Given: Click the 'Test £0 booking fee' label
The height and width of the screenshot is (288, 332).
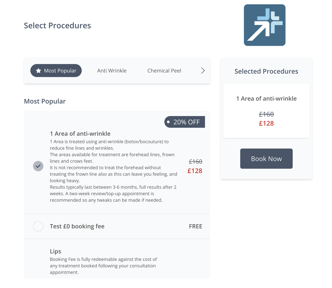Looking at the screenshot, I should click(x=77, y=226).
